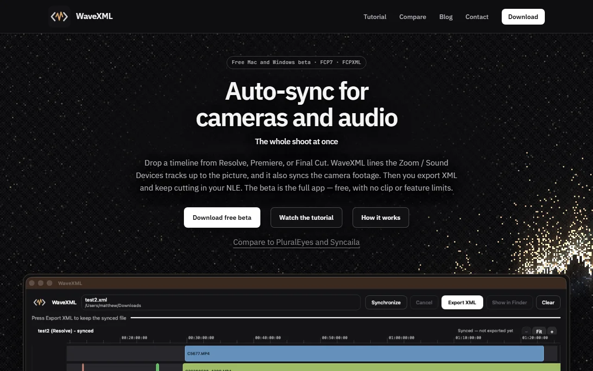Click the 01:10:00:00 timecode on the ruler

click(x=468, y=338)
